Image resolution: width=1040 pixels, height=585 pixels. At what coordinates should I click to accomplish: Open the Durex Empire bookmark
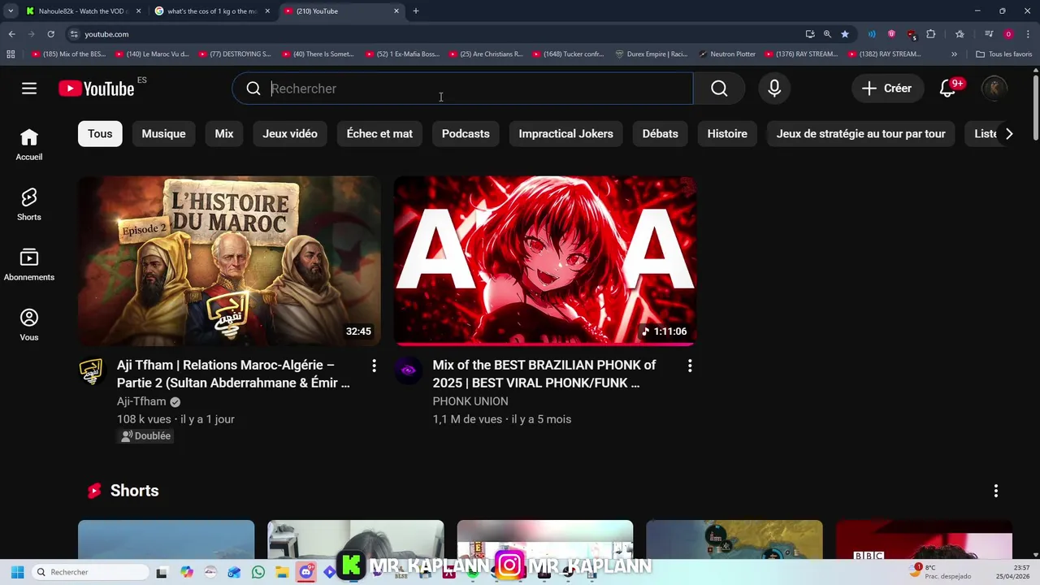[652, 54]
